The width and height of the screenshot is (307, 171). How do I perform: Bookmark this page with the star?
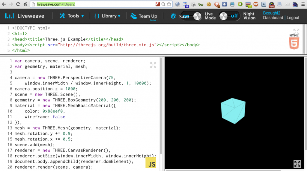tap(169, 4)
